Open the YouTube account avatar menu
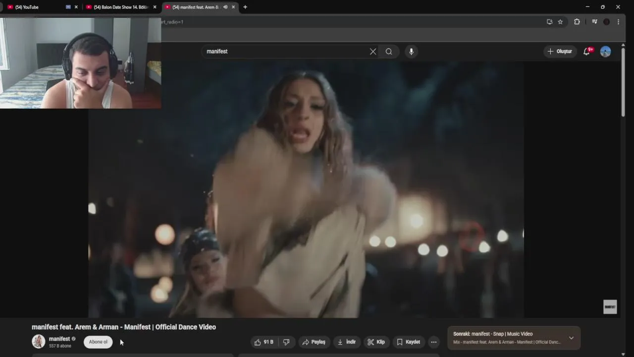This screenshot has height=357, width=634. click(605, 52)
